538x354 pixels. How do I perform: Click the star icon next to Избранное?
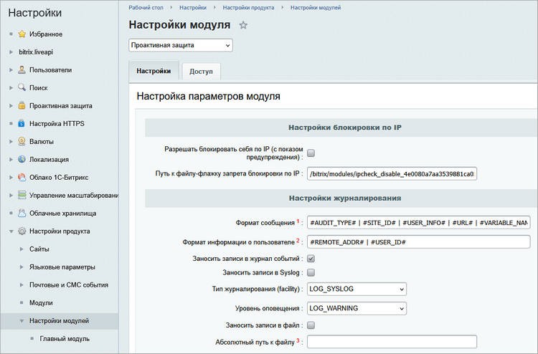point(22,34)
